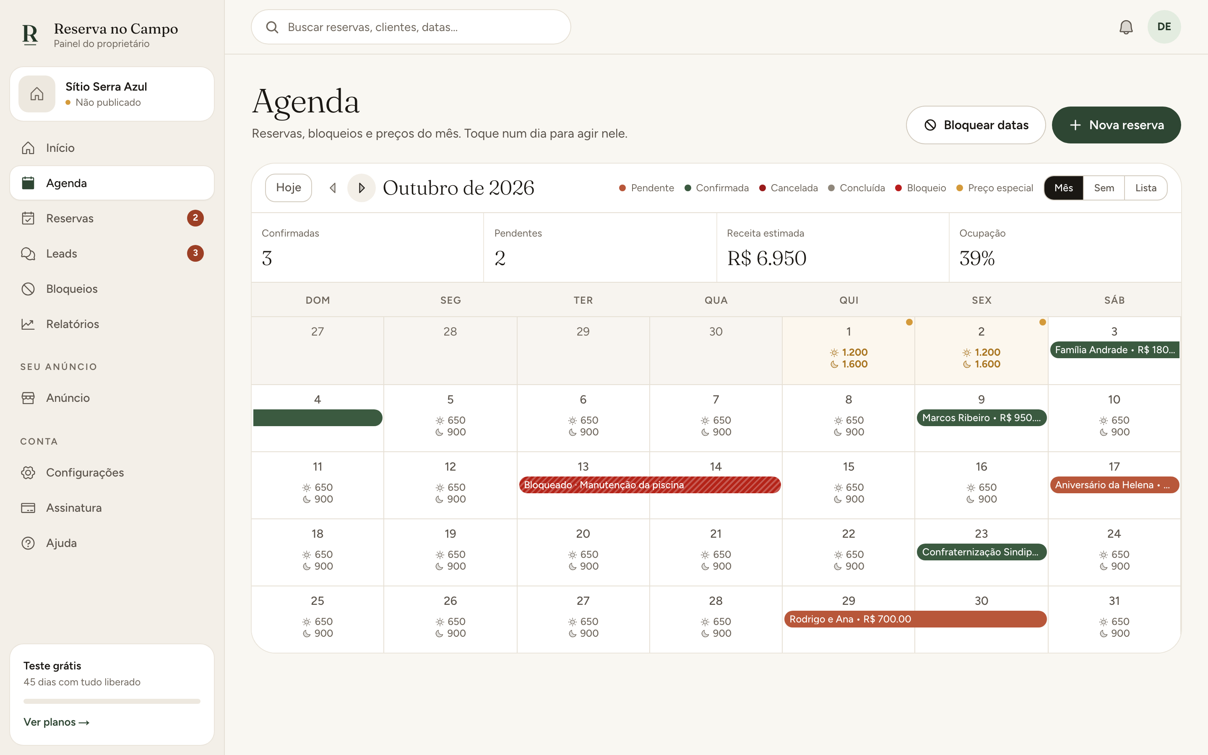Click the search magnifier icon

click(x=272, y=27)
